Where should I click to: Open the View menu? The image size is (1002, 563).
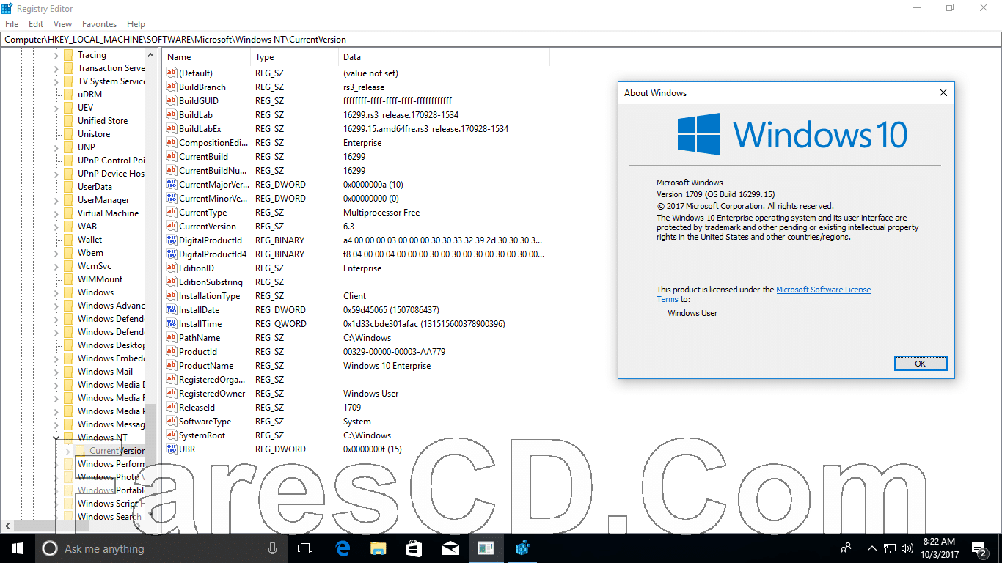pyautogui.click(x=62, y=24)
